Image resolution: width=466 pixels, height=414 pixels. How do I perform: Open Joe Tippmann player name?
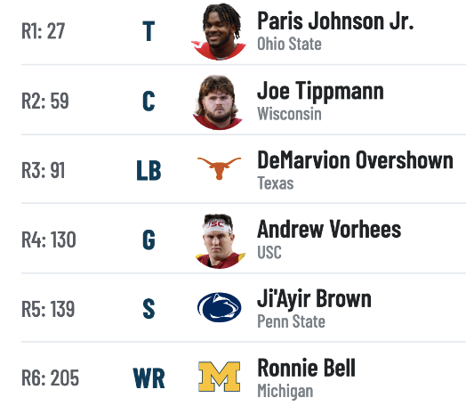point(320,91)
